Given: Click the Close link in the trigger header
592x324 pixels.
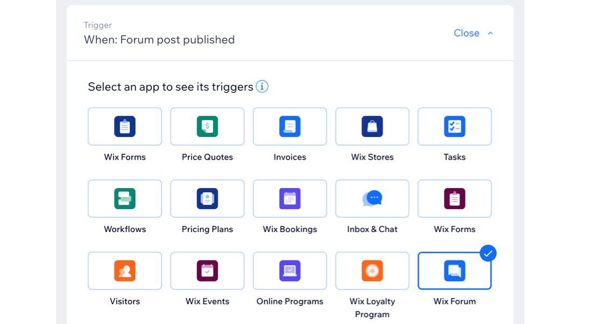Looking at the screenshot, I should tap(467, 33).
